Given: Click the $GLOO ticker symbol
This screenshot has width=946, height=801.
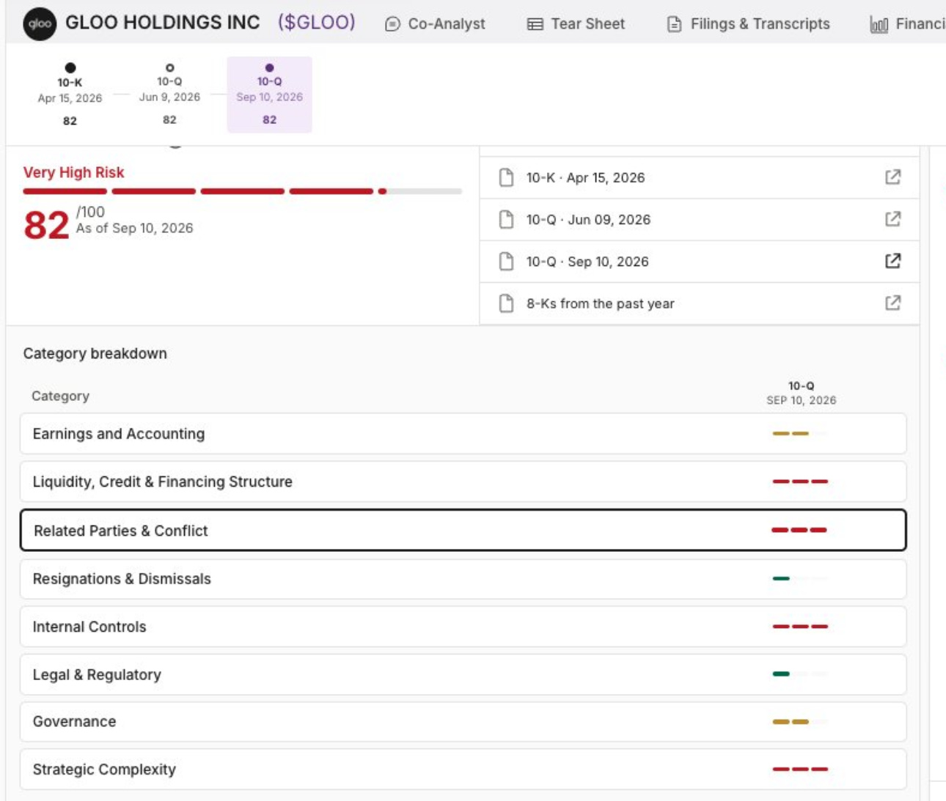Looking at the screenshot, I should (316, 23).
